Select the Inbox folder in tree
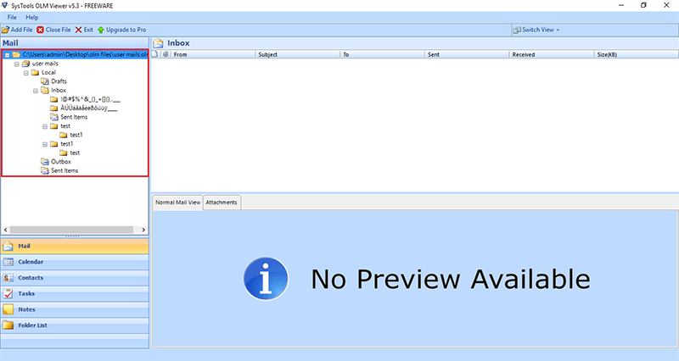Viewport: 679px width, 361px height. (59, 91)
